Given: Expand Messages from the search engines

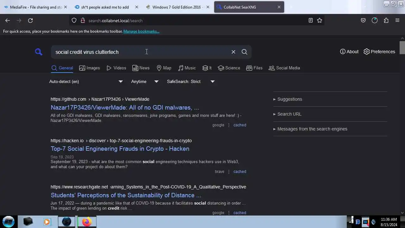Looking at the screenshot, I should point(310,129).
